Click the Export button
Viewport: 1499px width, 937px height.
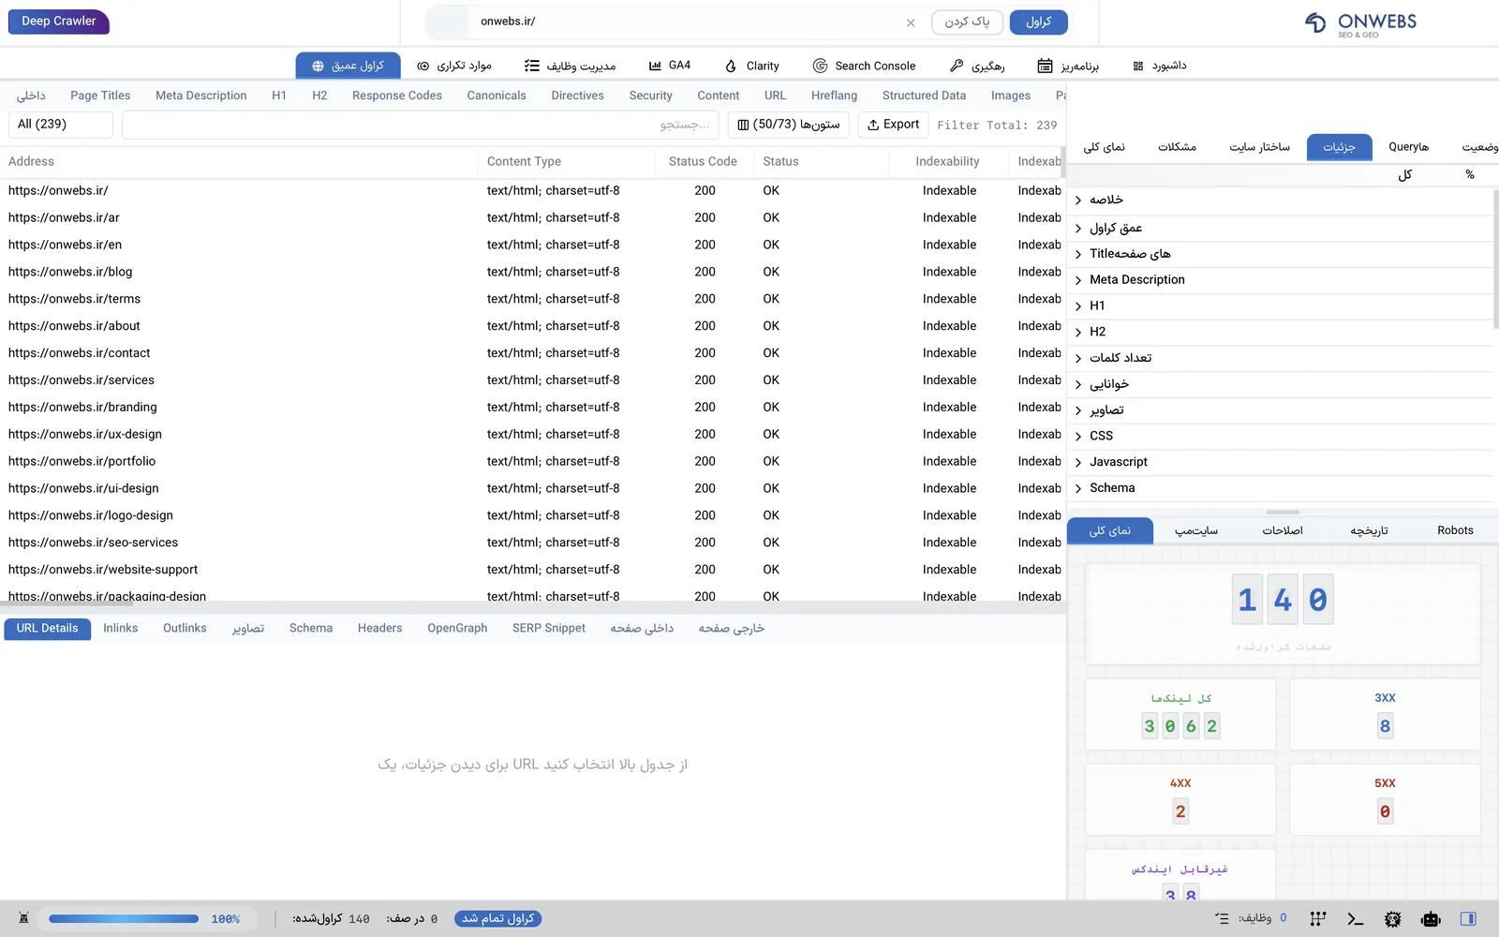coord(893,125)
